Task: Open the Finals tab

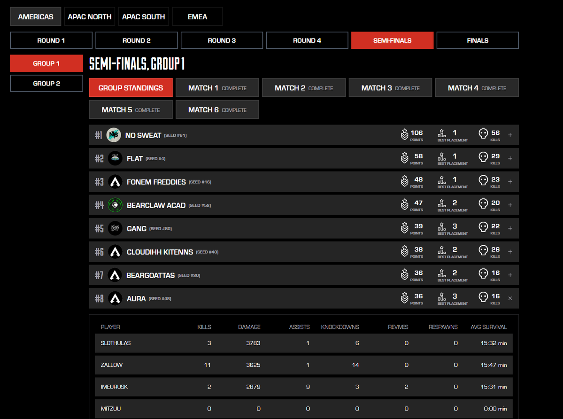Action: [x=478, y=40]
